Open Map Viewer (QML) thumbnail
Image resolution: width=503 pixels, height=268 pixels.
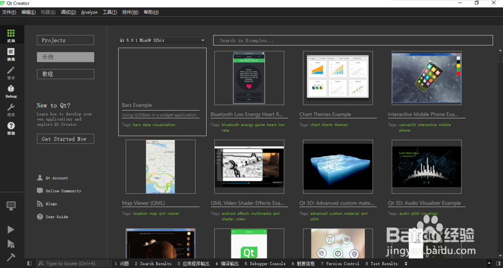[x=160, y=167]
